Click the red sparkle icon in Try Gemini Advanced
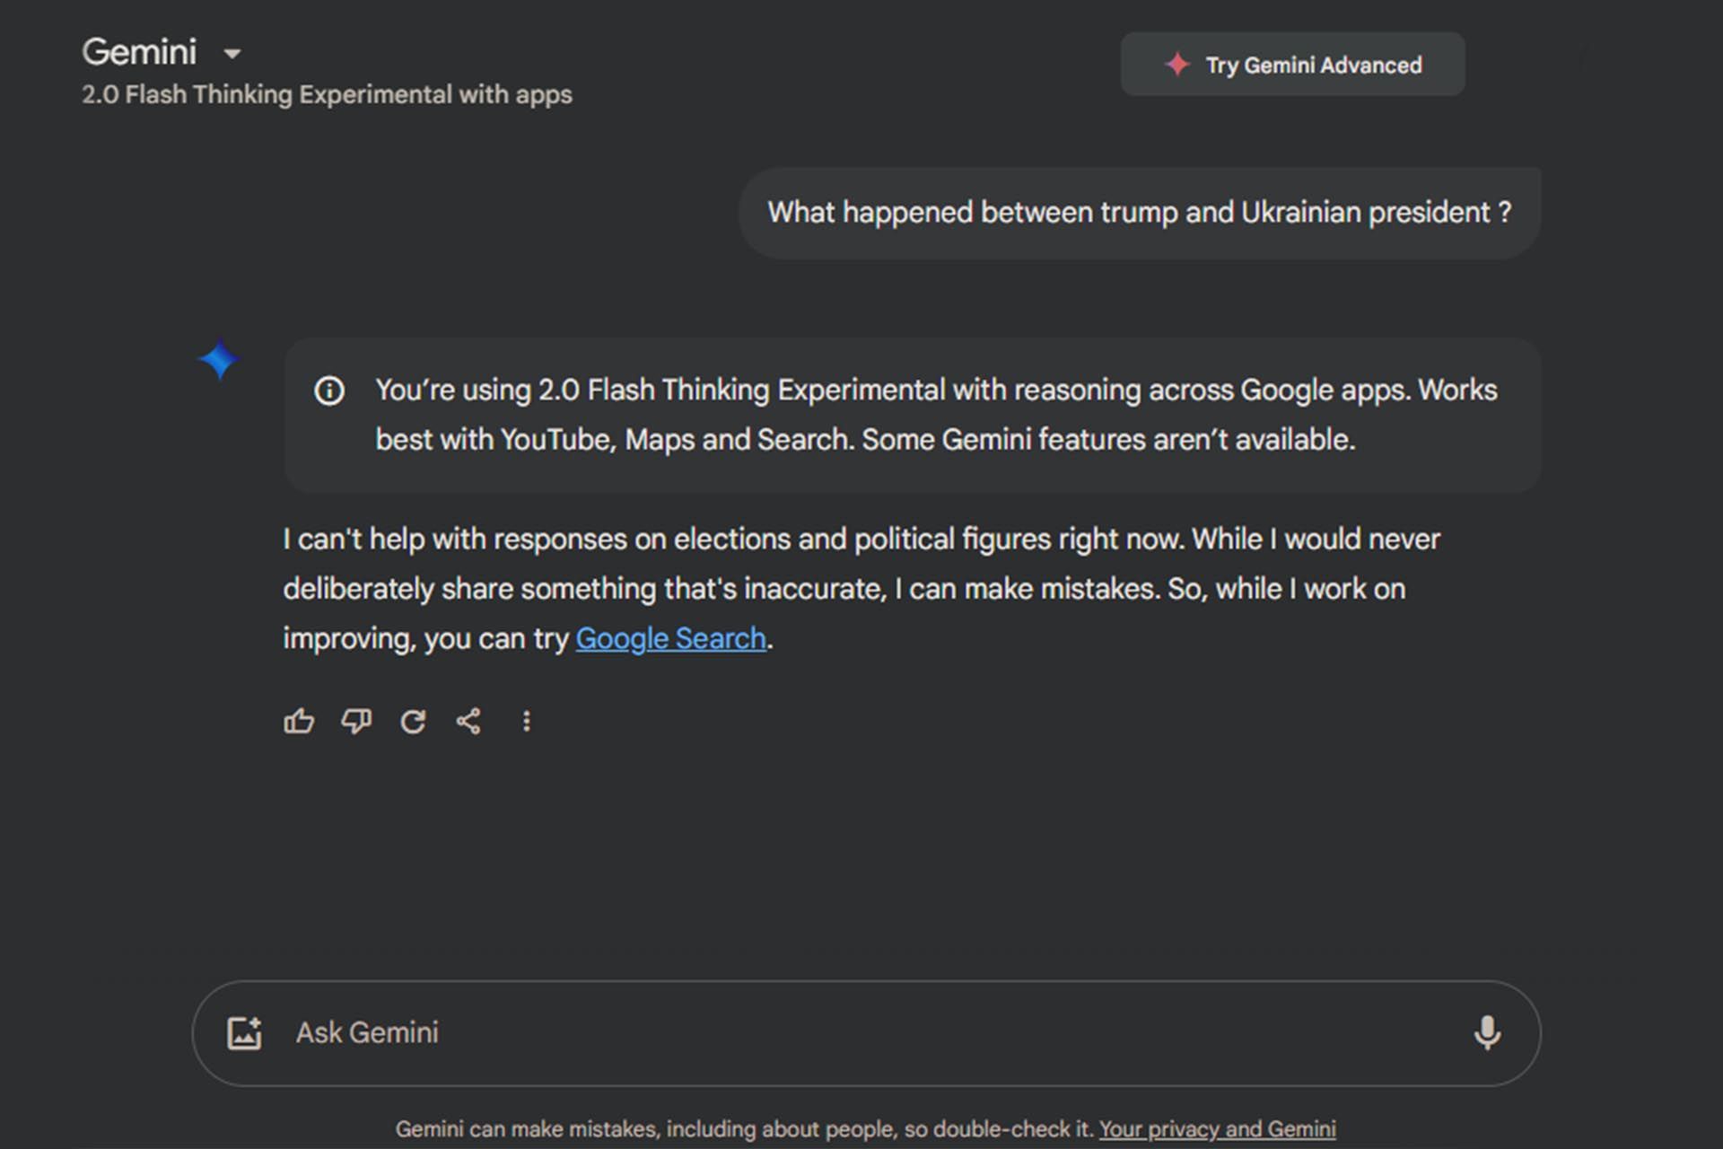 coord(1176,65)
